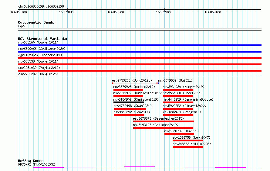Click the 166858700 ruler coordinate

pyautogui.click(x=19, y=12)
